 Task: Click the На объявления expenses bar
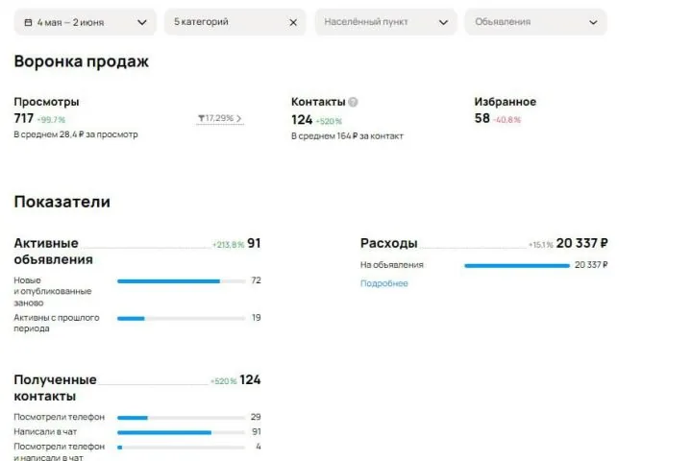pyautogui.click(x=517, y=266)
